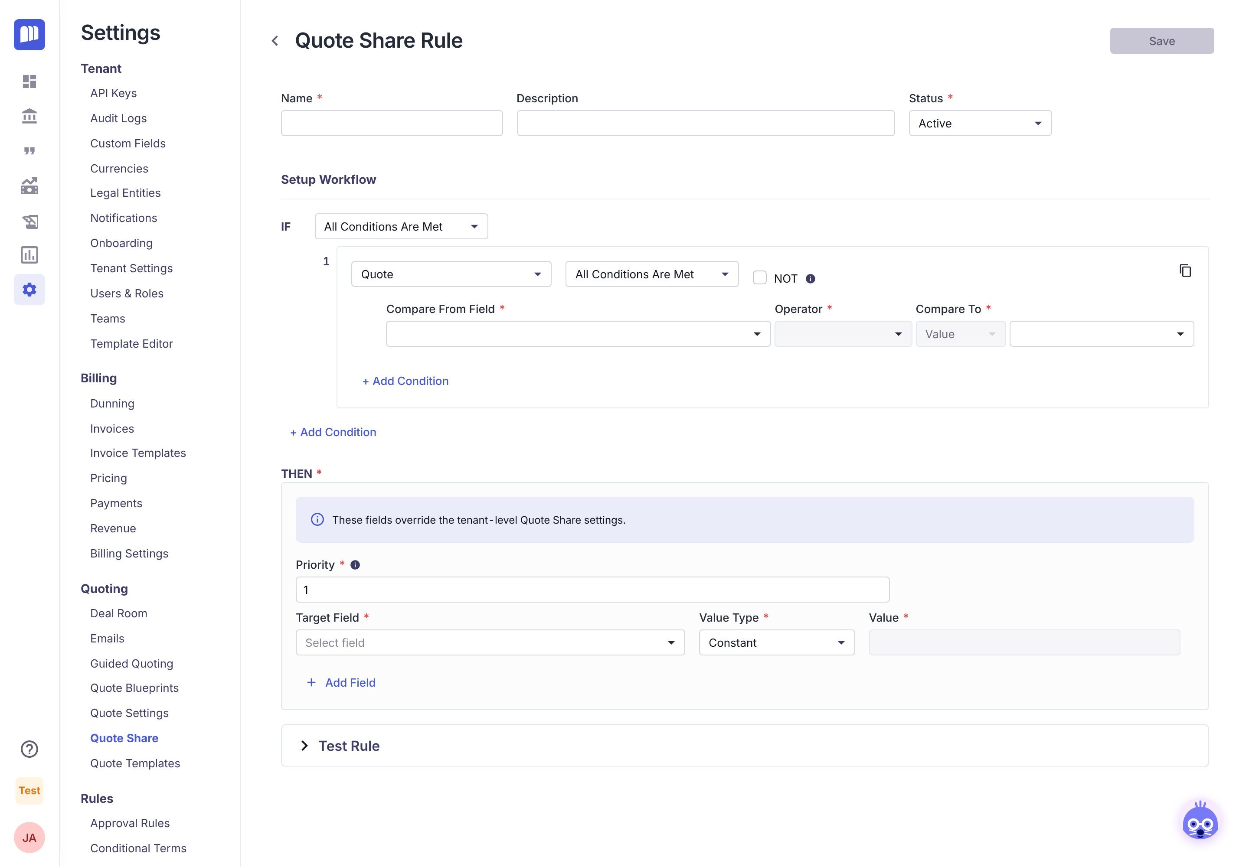Click the app logo at top left

tap(29, 35)
